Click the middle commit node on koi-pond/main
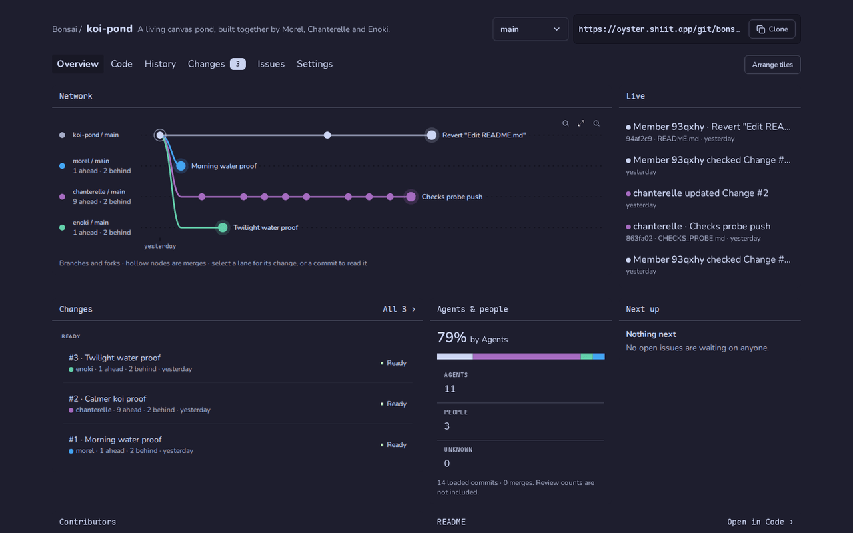Image resolution: width=853 pixels, height=533 pixels. pyautogui.click(x=327, y=135)
